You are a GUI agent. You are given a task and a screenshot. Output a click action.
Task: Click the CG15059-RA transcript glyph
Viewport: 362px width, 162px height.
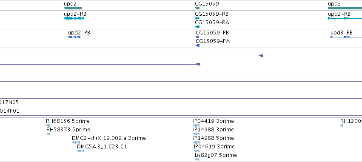[x=197, y=27]
